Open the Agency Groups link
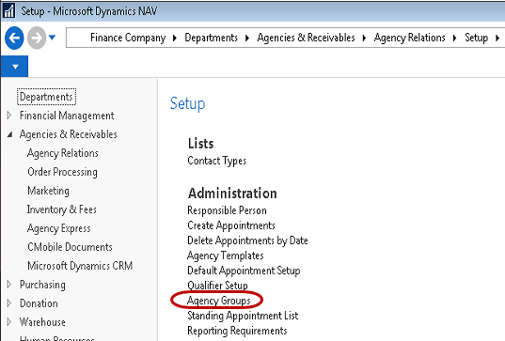Viewport: 505px width, 341px height. coord(219,301)
